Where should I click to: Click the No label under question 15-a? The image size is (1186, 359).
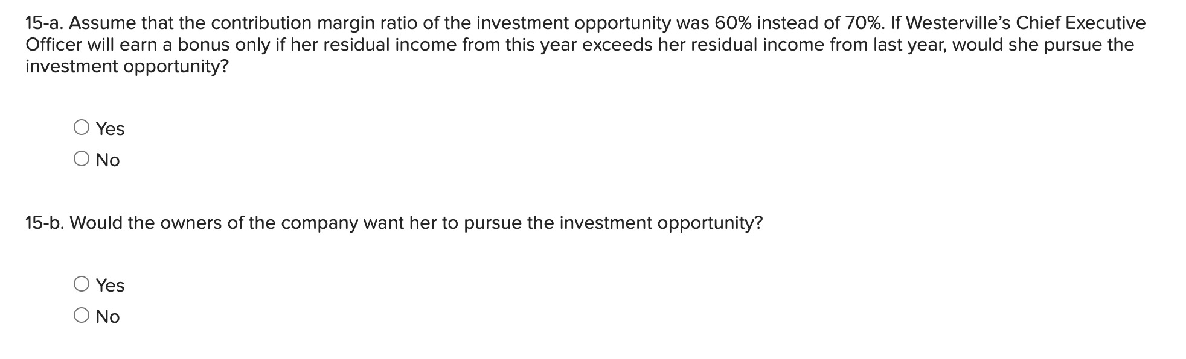107,158
